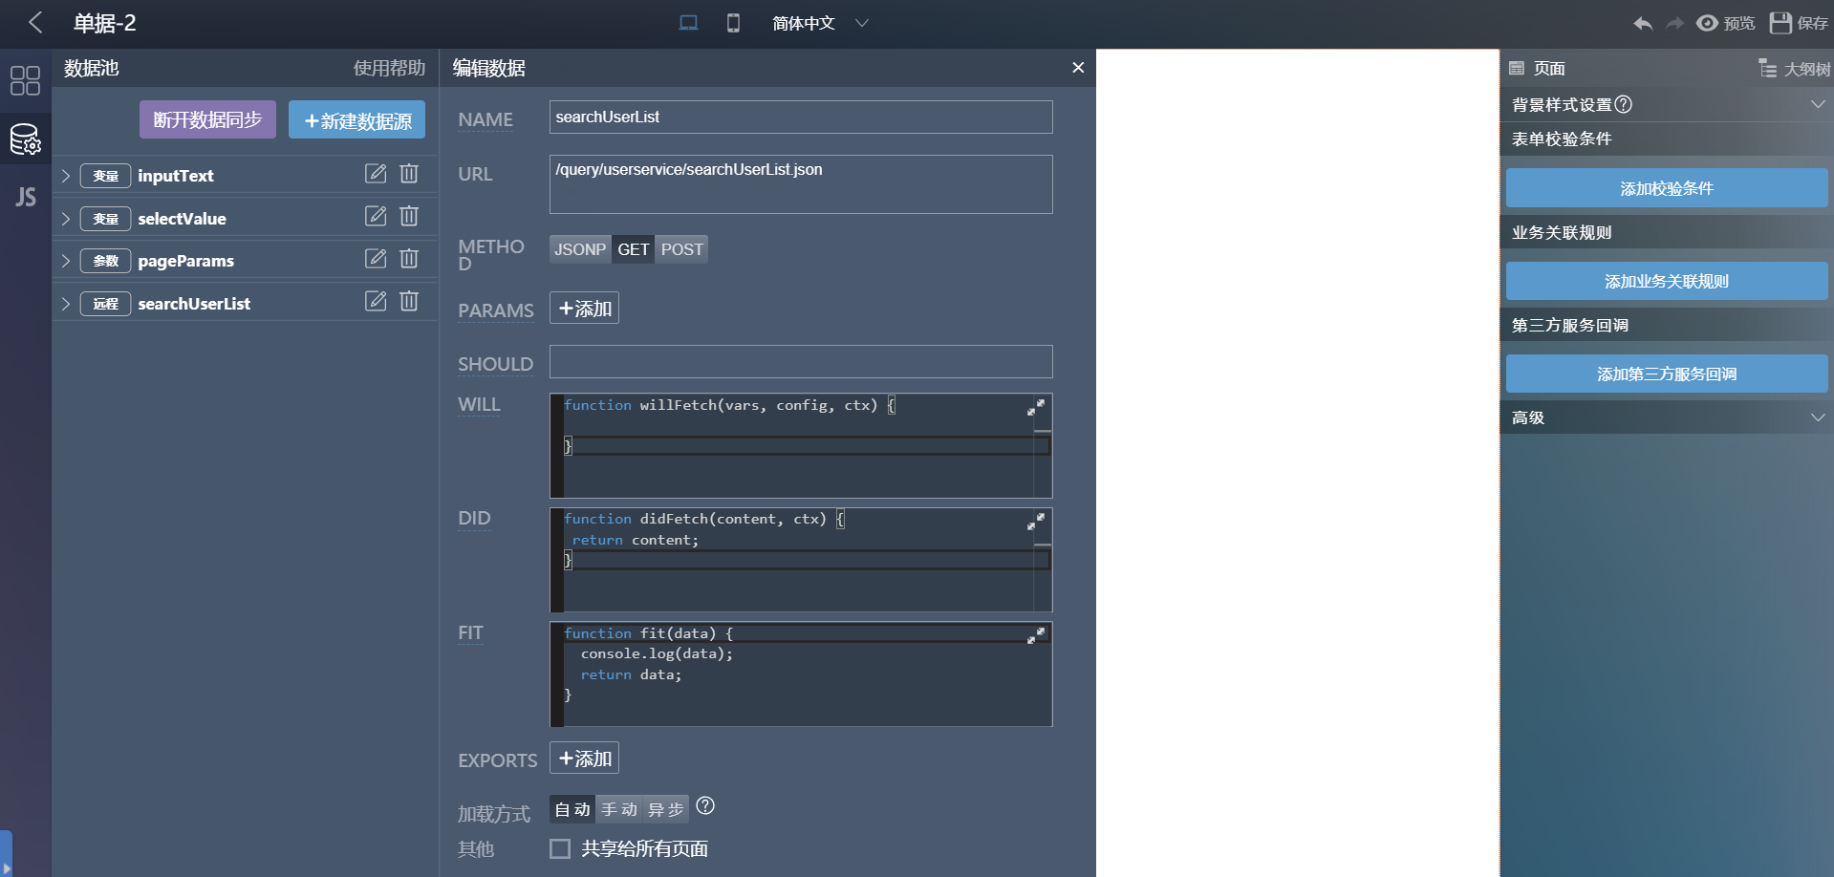This screenshot has height=877, width=1834.
Task: Open the components grid sidebar icon
Action: (x=25, y=80)
